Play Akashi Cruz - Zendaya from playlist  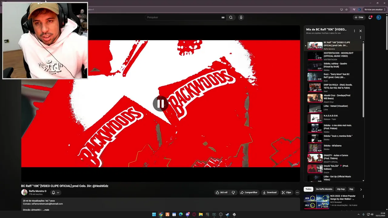coord(333,98)
